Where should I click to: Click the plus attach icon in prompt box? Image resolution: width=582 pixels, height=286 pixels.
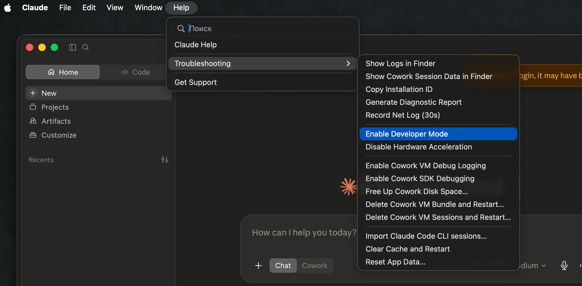pyautogui.click(x=258, y=266)
